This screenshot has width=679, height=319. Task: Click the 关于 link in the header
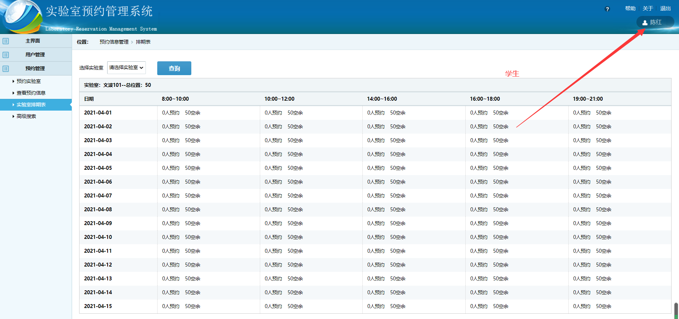coord(648,9)
